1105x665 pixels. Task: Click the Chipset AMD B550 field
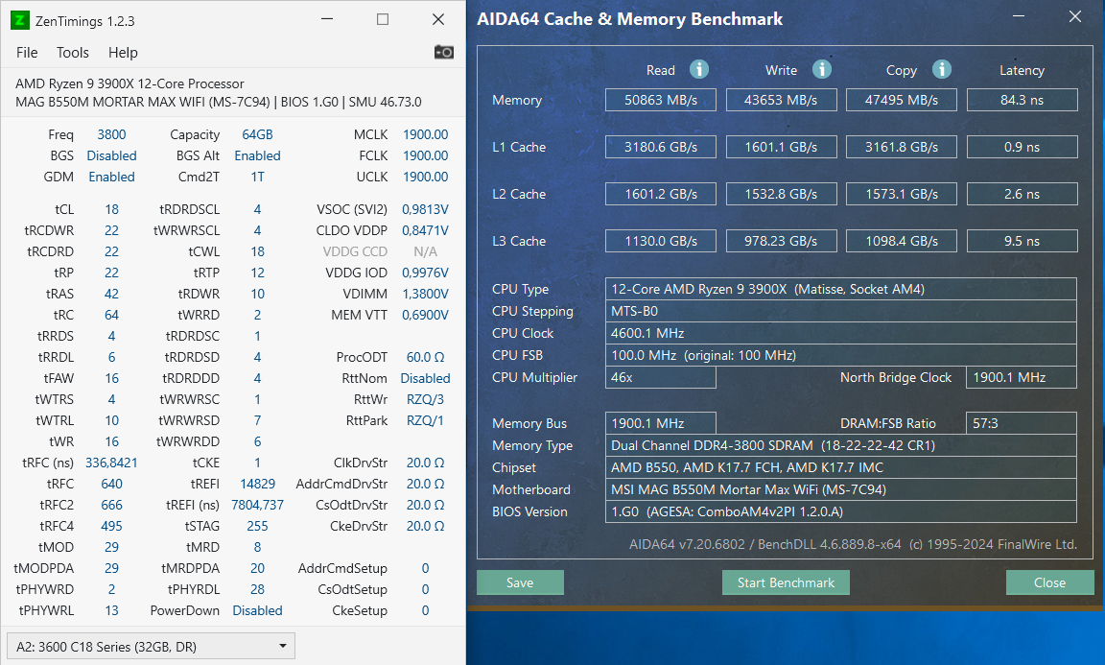840,467
